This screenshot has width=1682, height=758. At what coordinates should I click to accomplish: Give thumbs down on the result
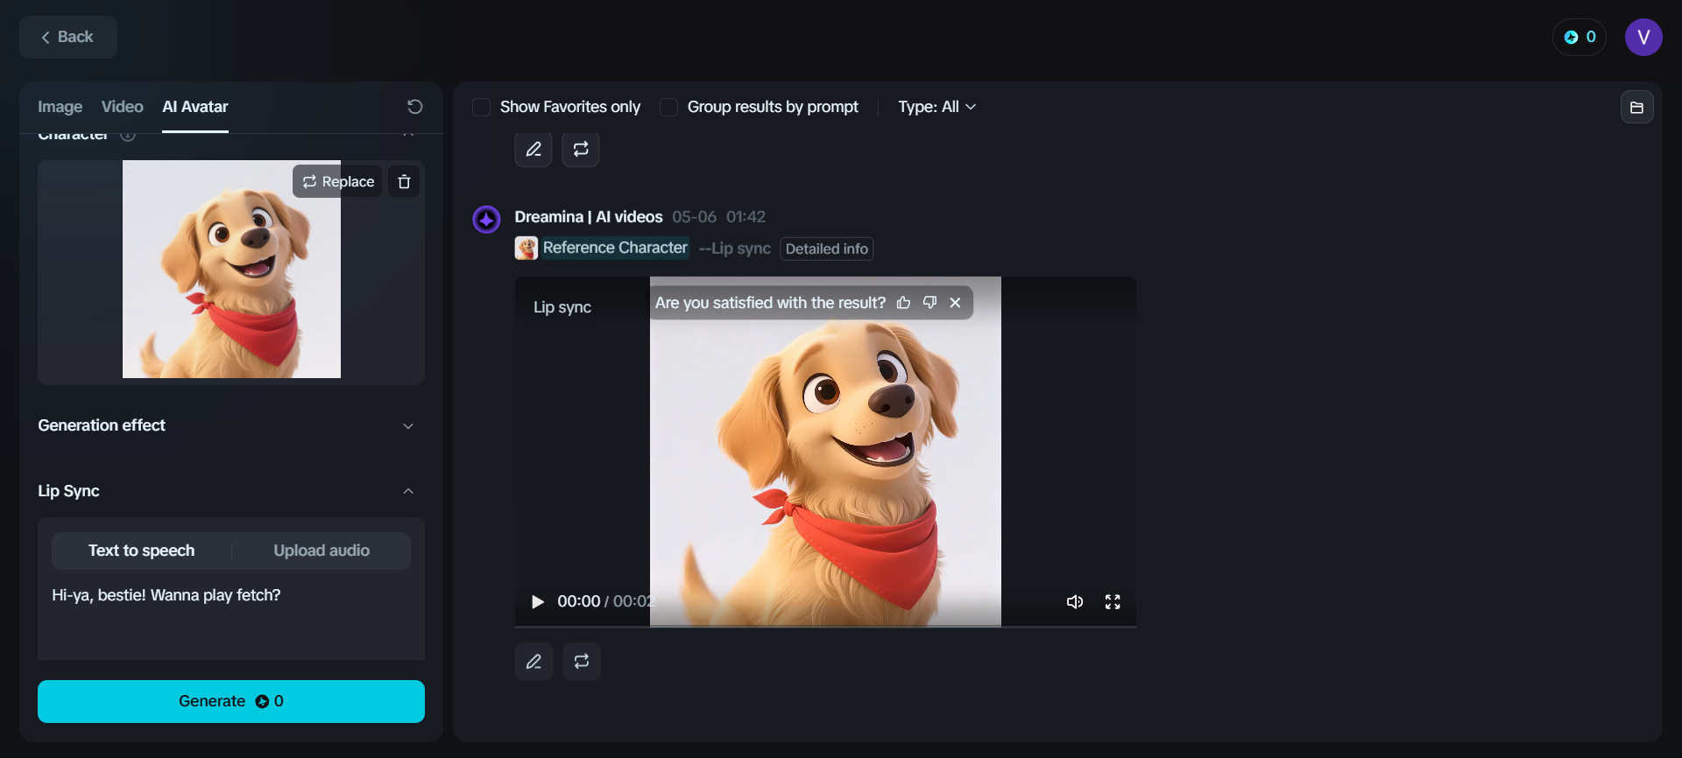click(929, 303)
